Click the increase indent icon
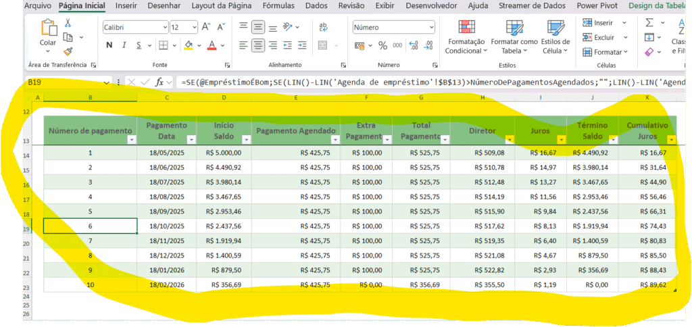This screenshot has width=692, height=327. (302, 45)
